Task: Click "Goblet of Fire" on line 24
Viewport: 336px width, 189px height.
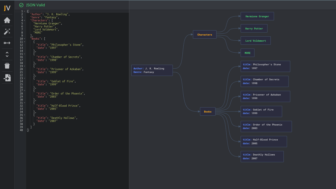Action: (62, 82)
